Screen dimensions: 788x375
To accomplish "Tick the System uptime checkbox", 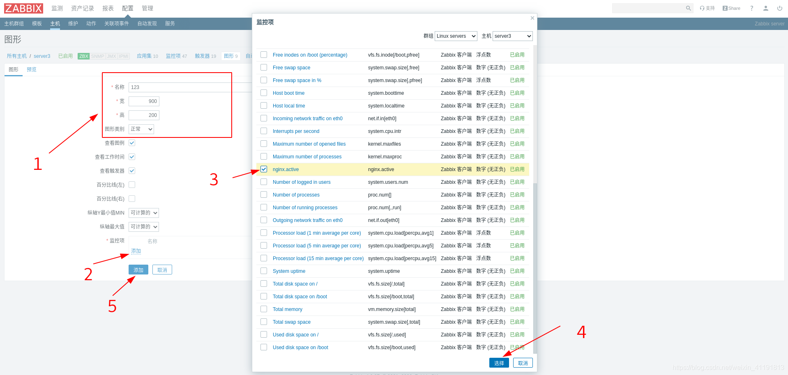I will pyautogui.click(x=264, y=271).
